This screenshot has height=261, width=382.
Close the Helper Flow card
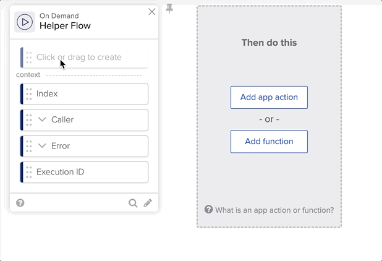[x=152, y=12]
